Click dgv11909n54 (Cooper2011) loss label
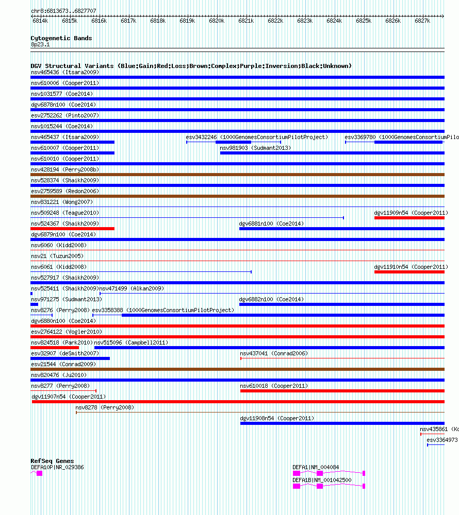 tap(411, 213)
